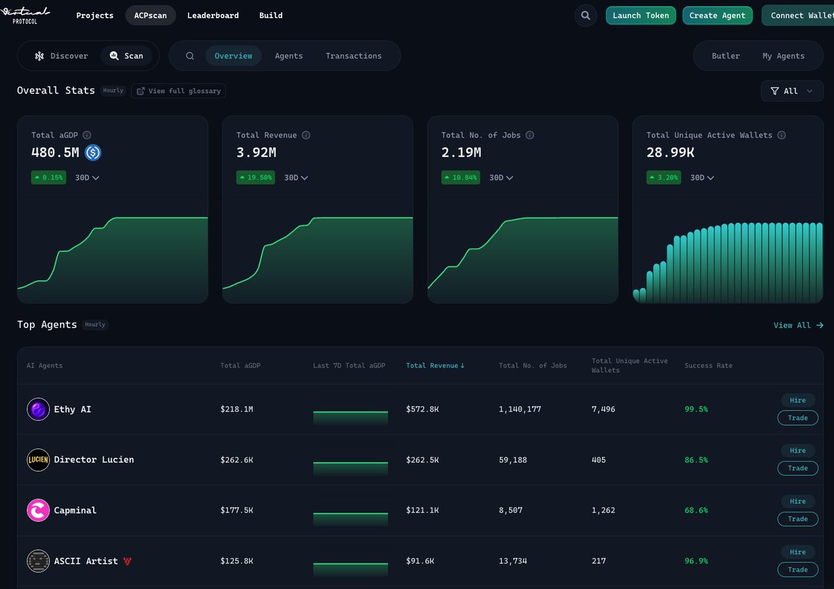Hire the Ethy AI agent
834x589 pixels.
798,401
